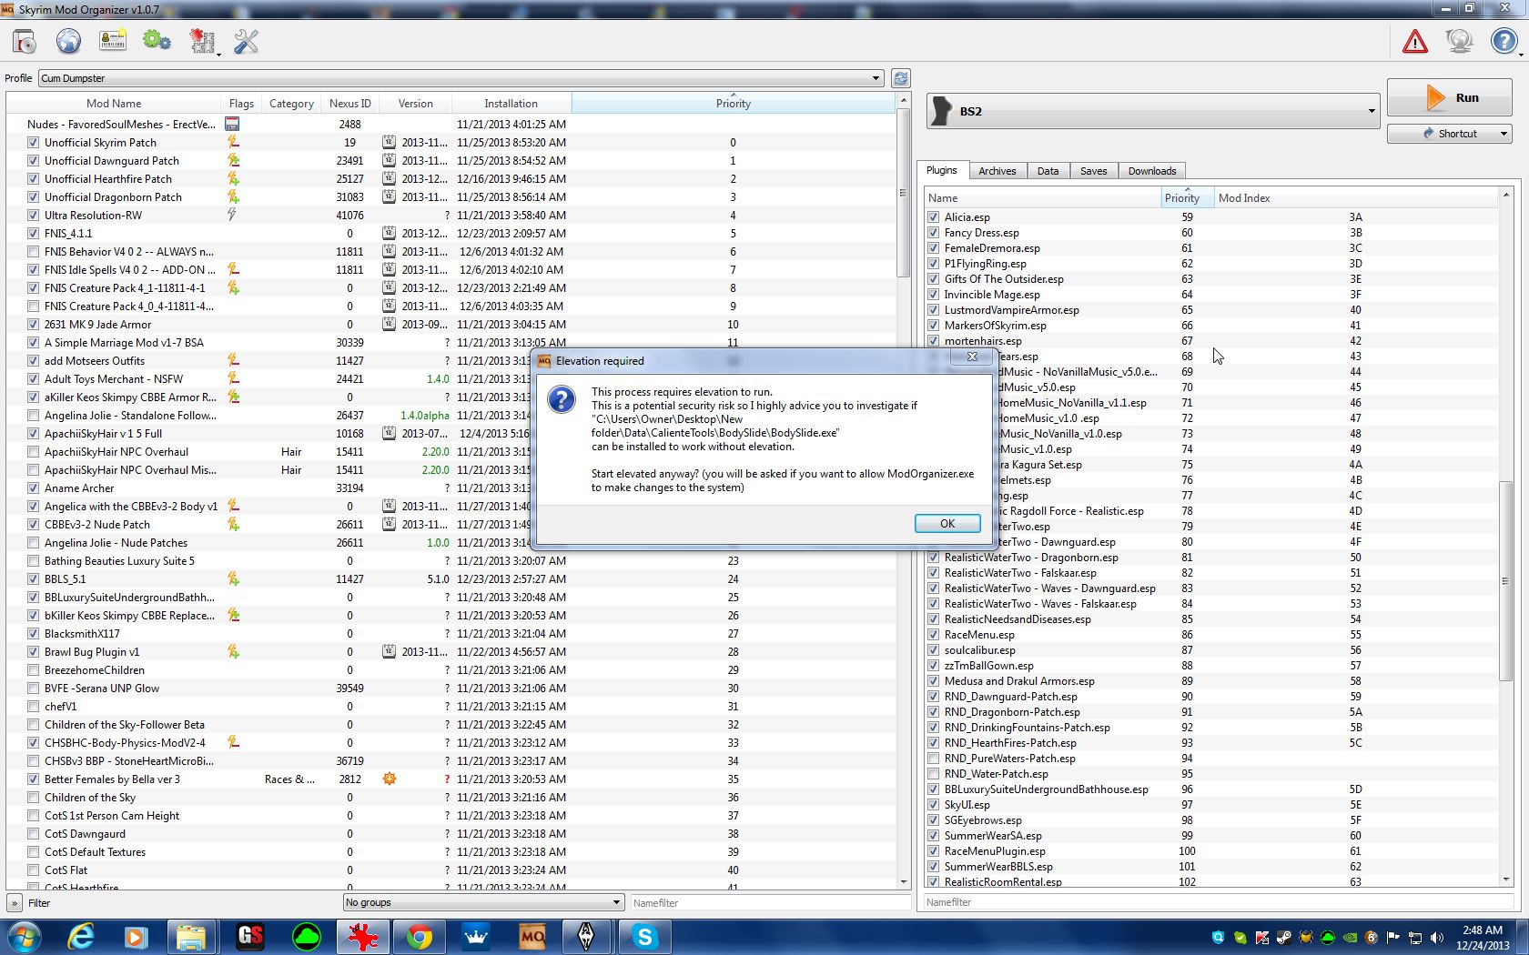The width and height of the screenshot is (1529, 955).
Task: Click the volume speaker tray icon
Action: (1437, 938)
